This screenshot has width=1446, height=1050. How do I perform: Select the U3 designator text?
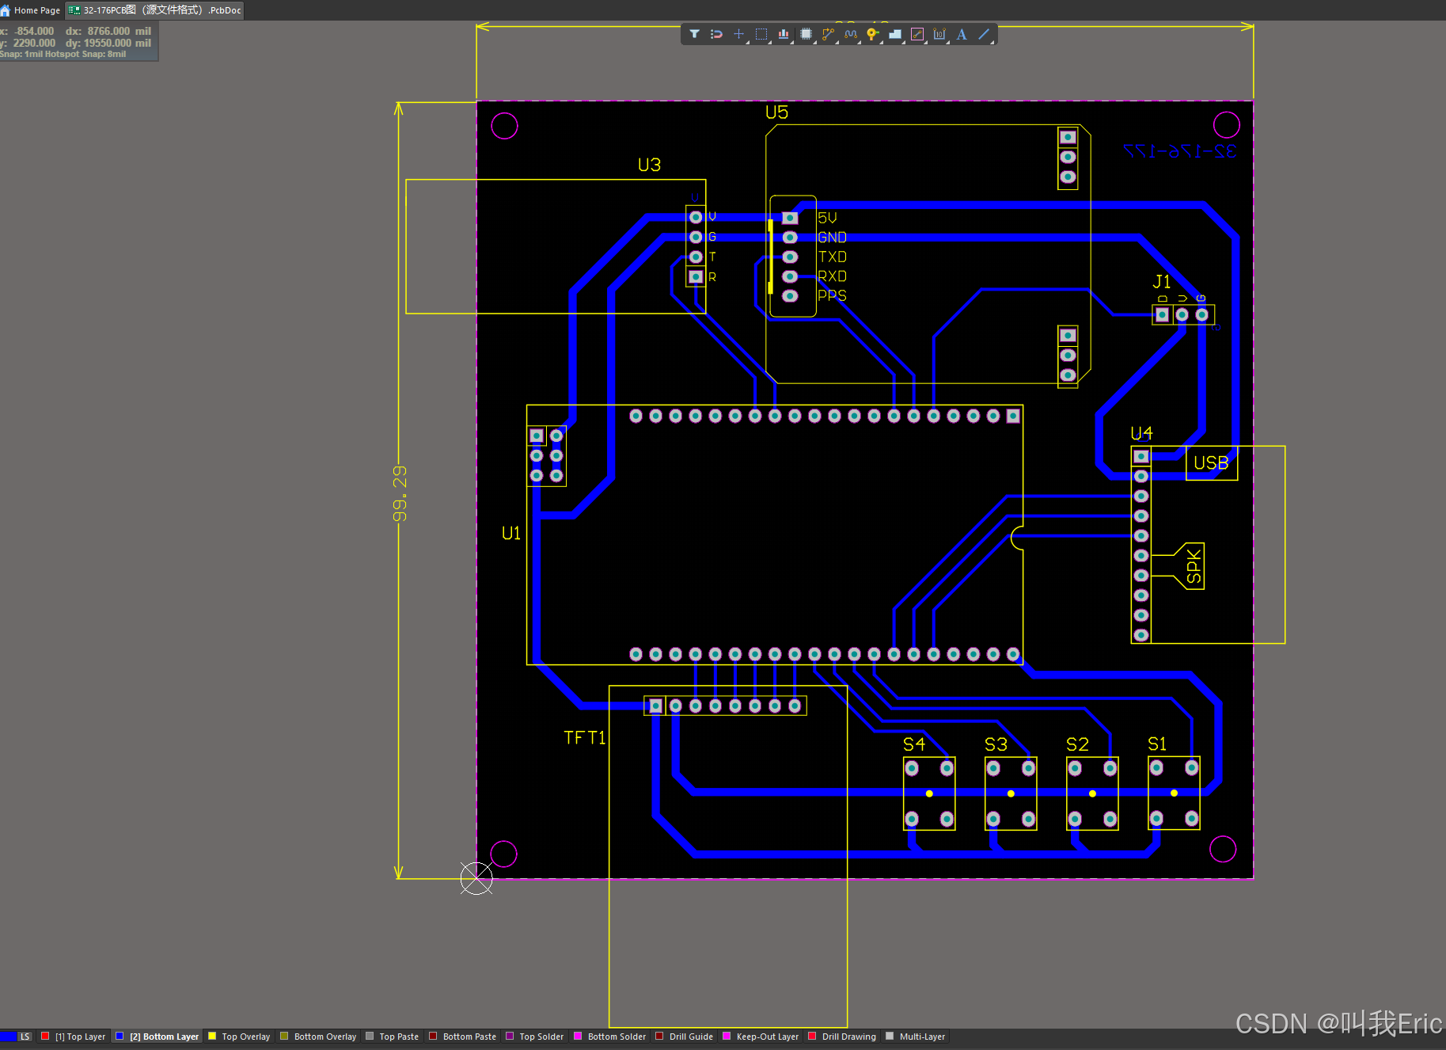(649, 165)
